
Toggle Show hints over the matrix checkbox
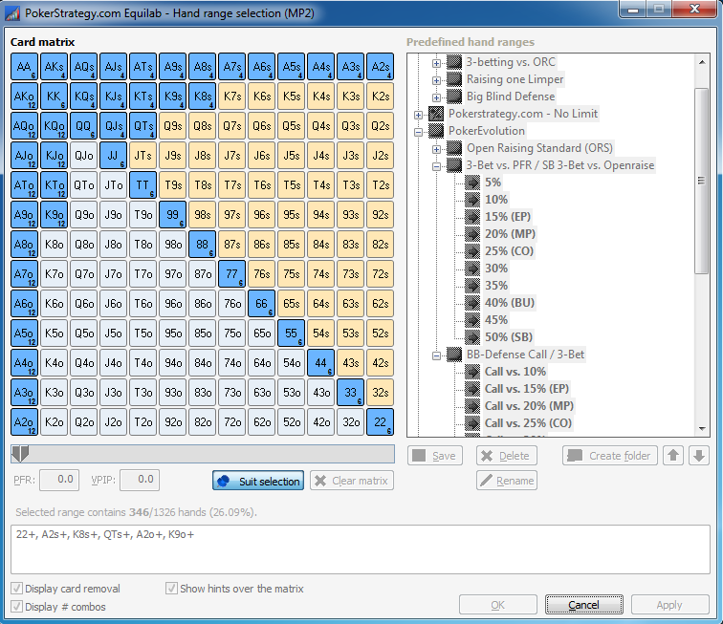171,588
